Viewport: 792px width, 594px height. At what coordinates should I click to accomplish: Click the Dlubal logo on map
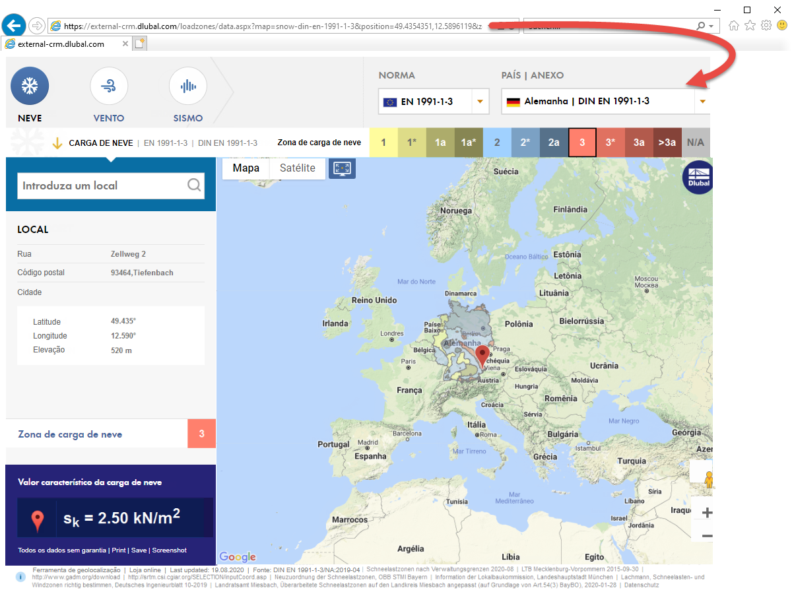coord(698,178)
